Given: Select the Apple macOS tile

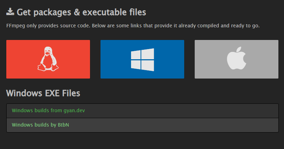Looking at the screenshot, I should tap(236, 59).
